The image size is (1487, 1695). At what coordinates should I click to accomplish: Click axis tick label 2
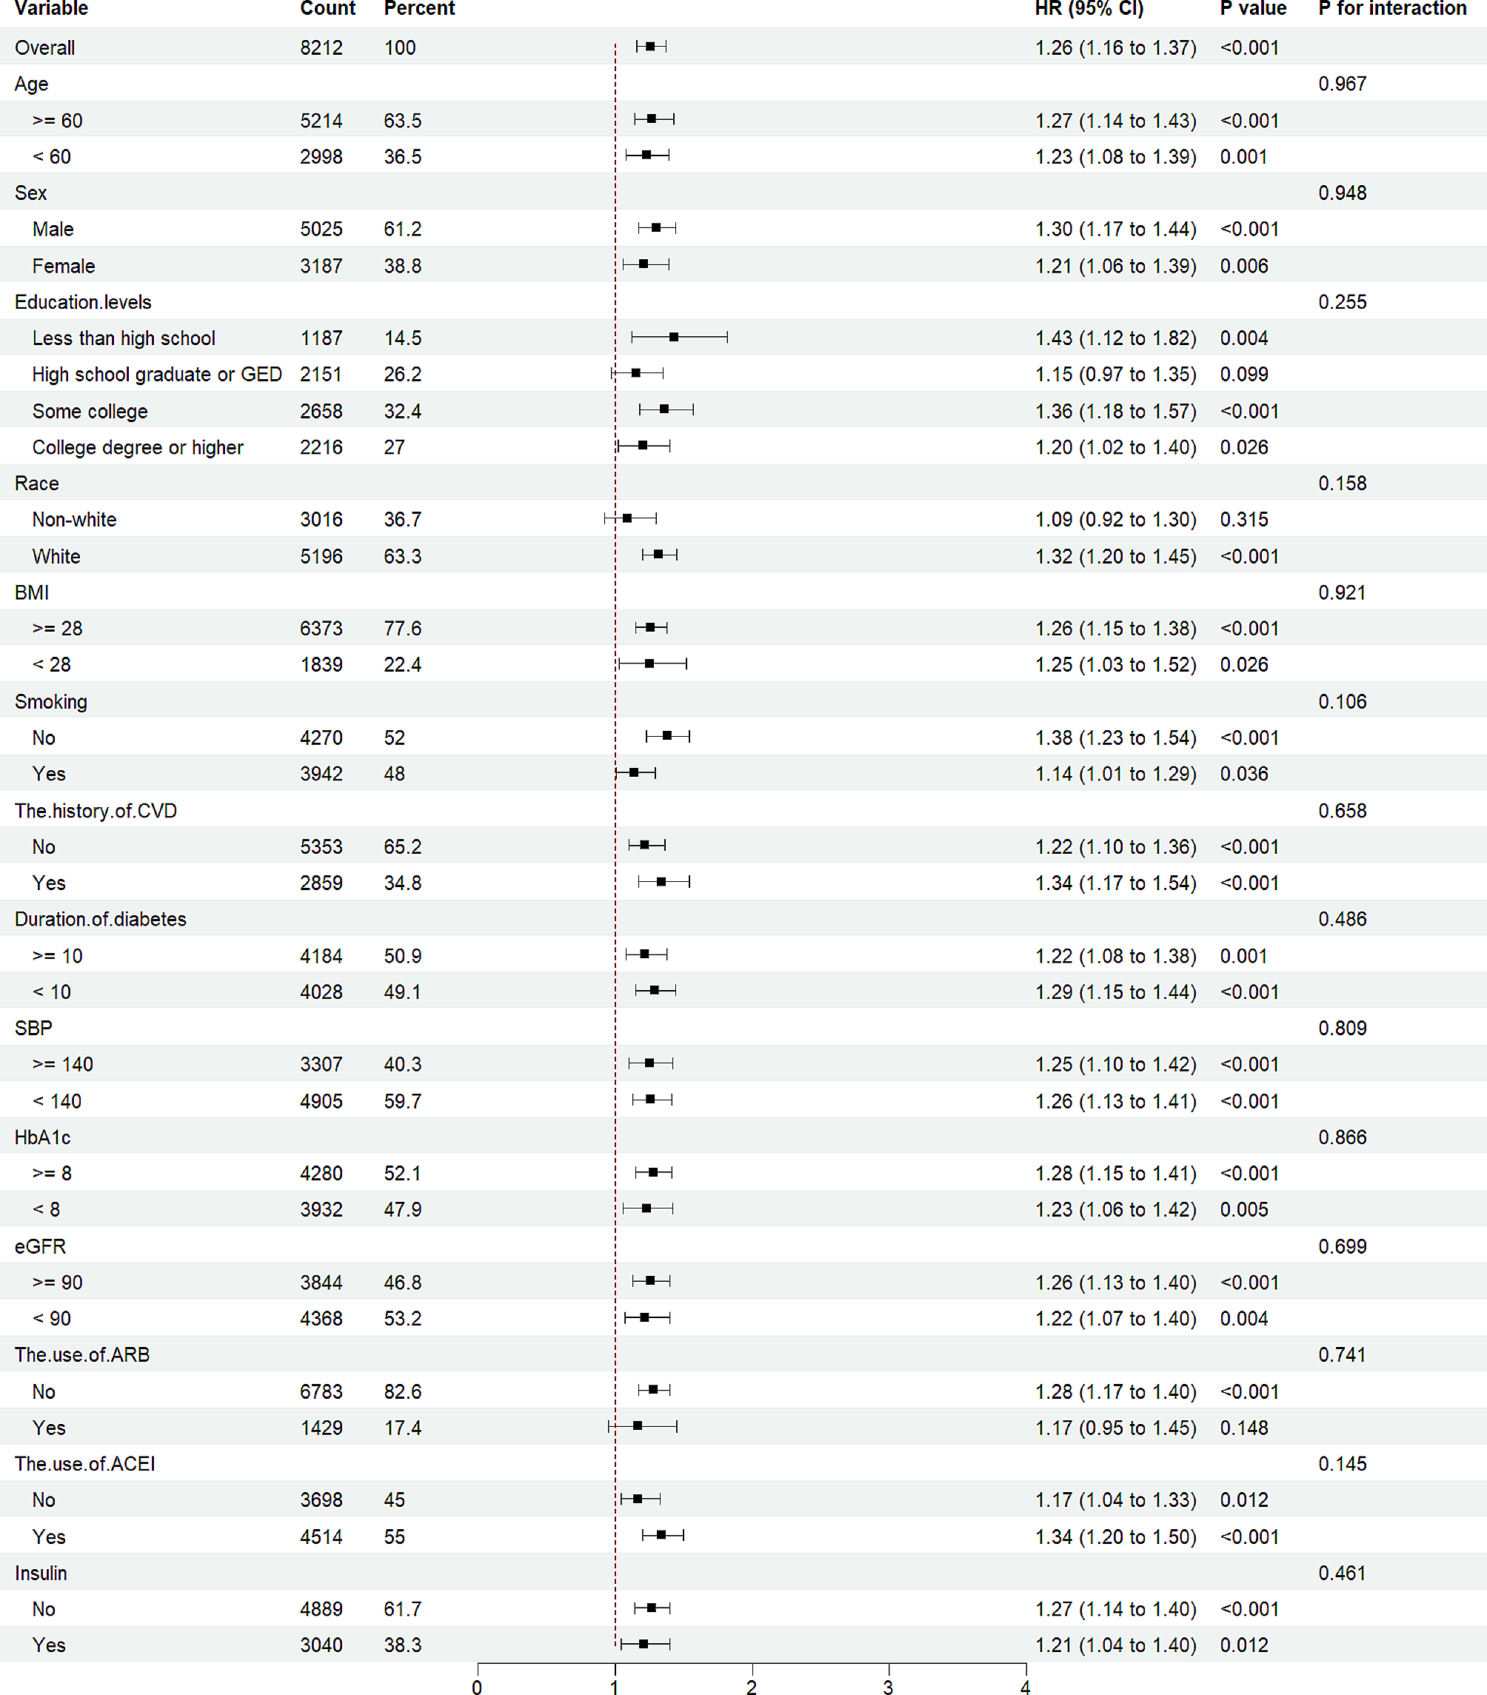[752, 1686]
